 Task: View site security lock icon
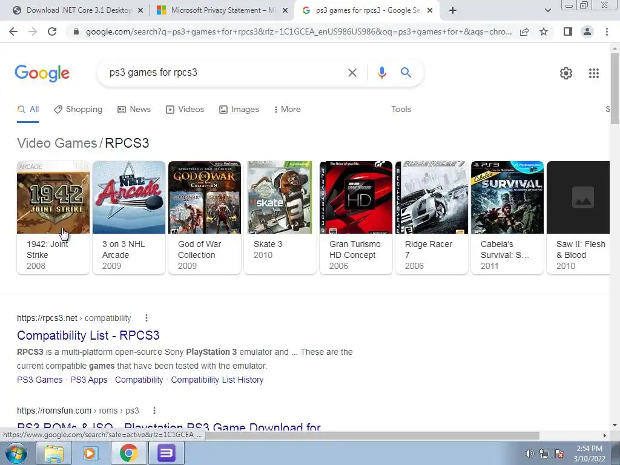76,31
